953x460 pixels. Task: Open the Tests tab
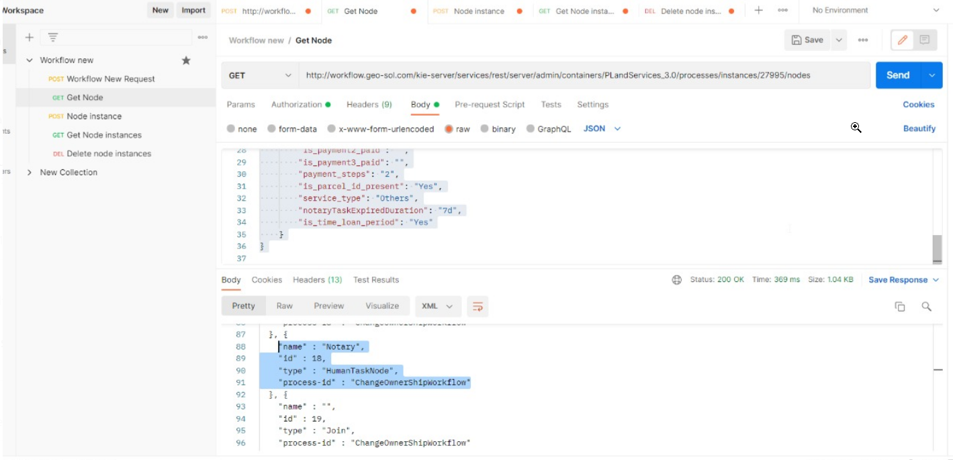pos(551,105)
